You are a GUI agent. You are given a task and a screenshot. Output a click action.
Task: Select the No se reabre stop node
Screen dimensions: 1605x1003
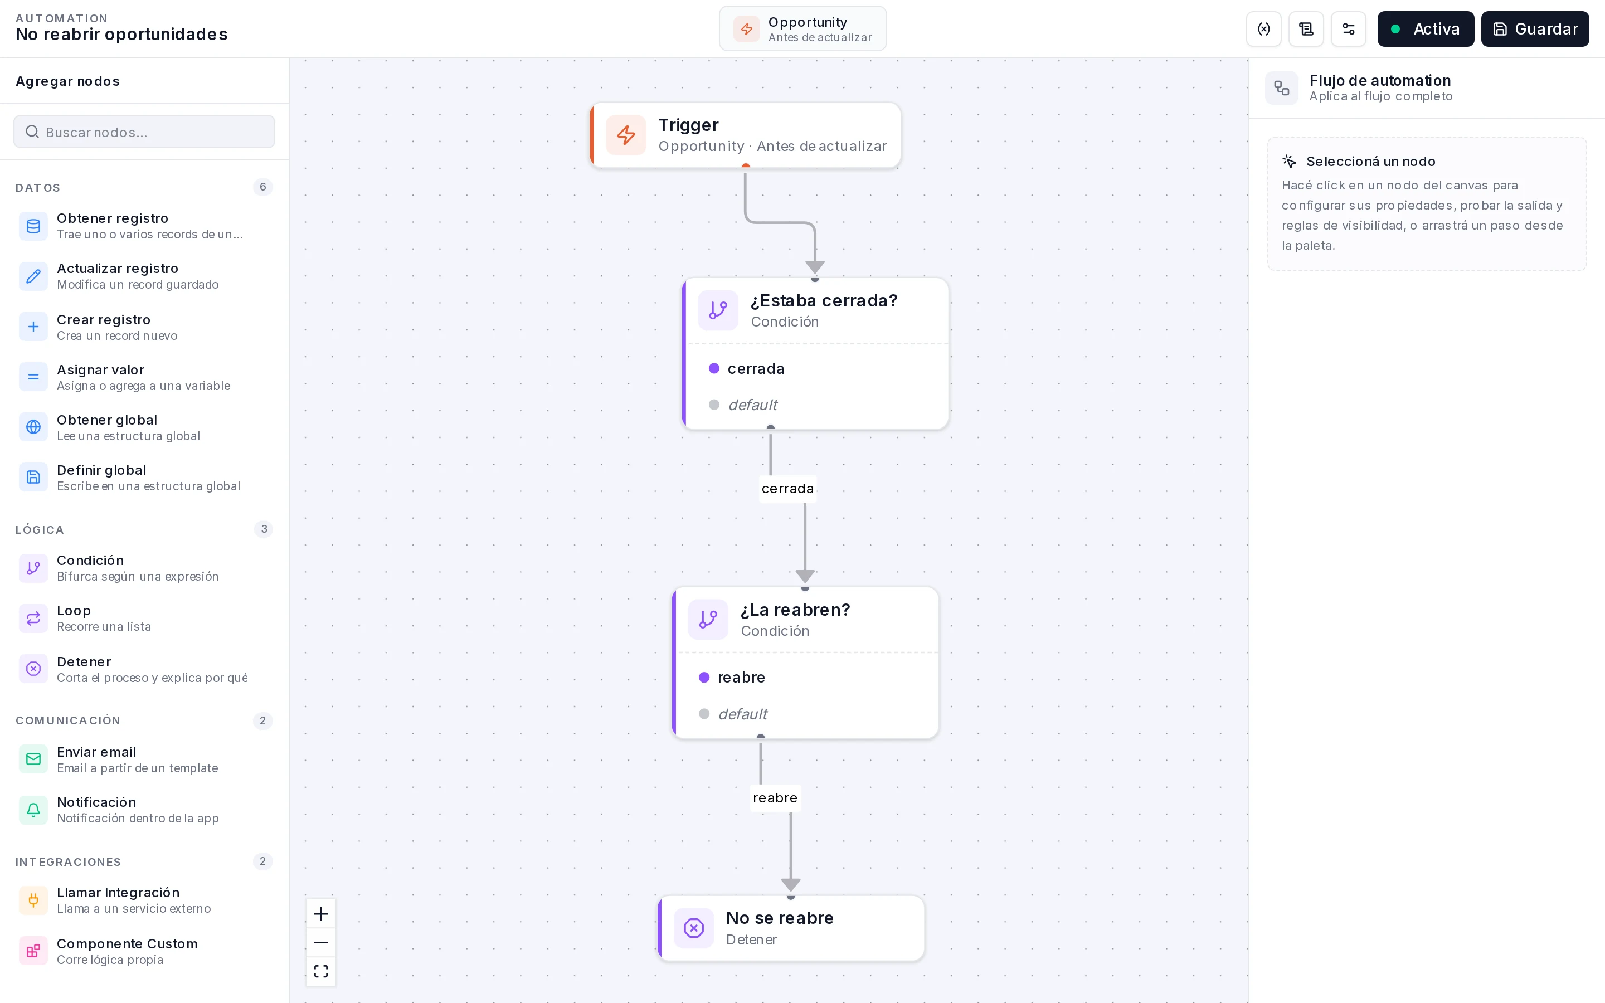(x=791, y=928)
